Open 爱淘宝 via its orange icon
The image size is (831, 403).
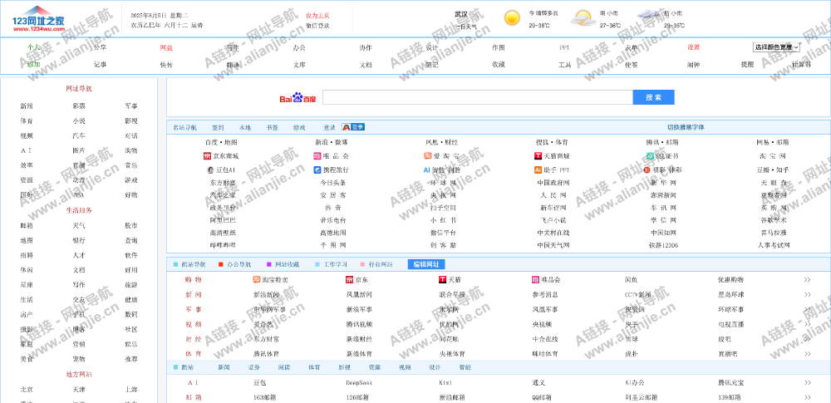[428, 156]
